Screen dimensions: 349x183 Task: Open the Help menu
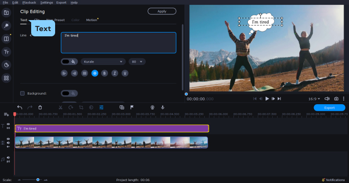(74, 2)
